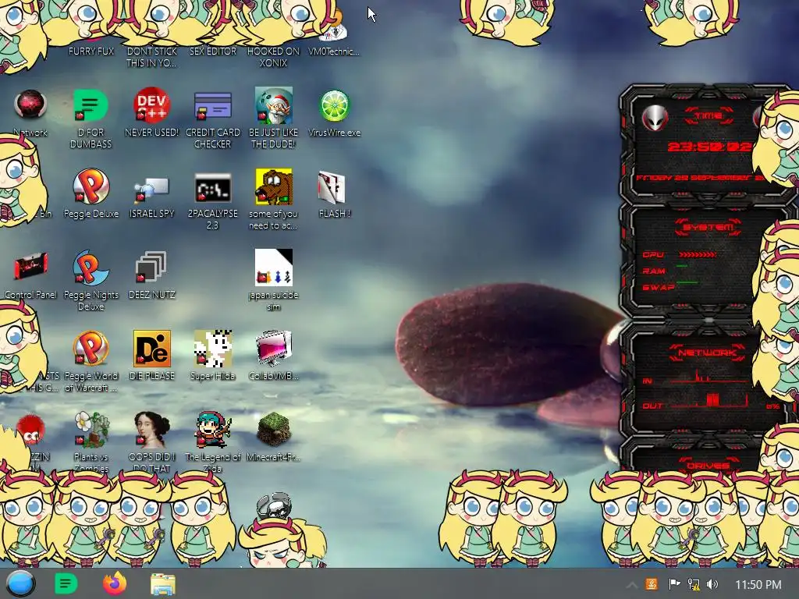Launch the NEVER USED! Dev-C++ icon
Image resolution: width=799 pixels, height=599 pixels.
point(151,106)
